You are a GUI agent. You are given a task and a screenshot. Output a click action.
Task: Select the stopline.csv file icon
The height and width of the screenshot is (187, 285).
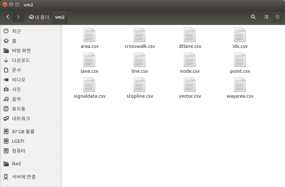point(139,85)
